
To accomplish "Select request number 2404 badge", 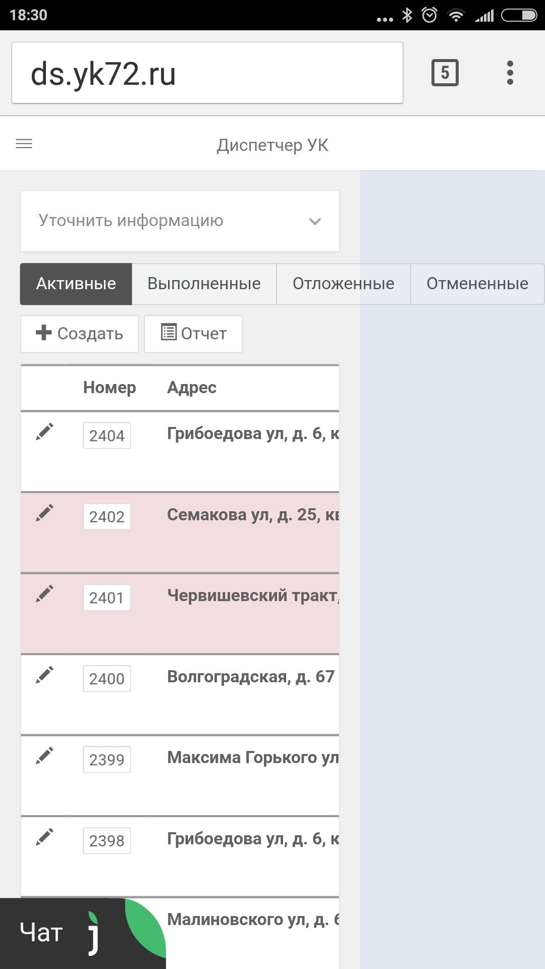I will click(107, 436).
